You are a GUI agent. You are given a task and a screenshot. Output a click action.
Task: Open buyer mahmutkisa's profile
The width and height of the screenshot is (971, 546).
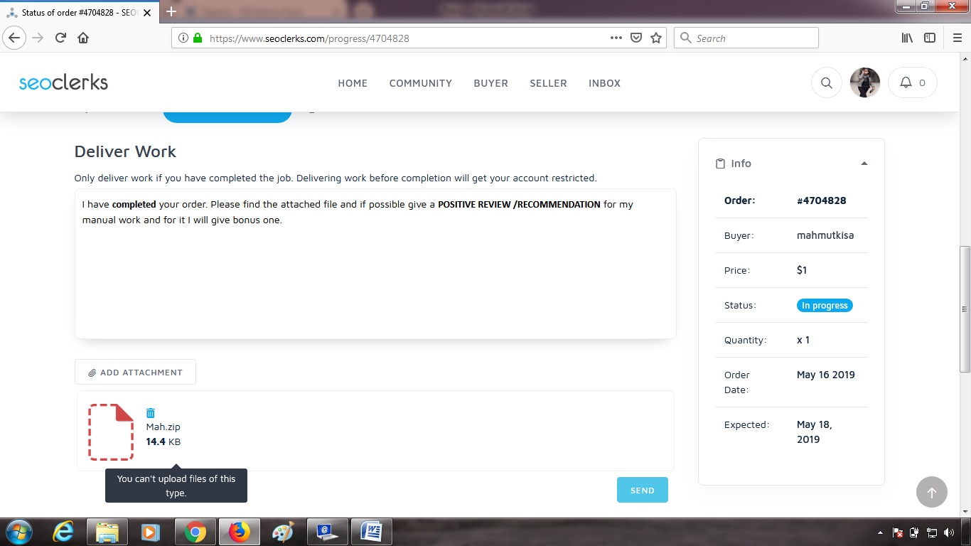coord(825,235)
